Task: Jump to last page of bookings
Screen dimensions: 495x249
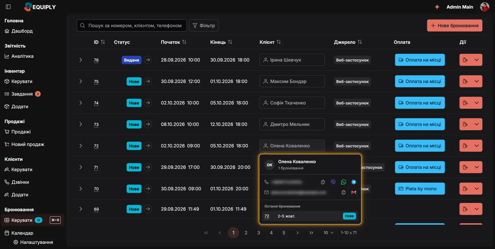Action: pos(311,233)
